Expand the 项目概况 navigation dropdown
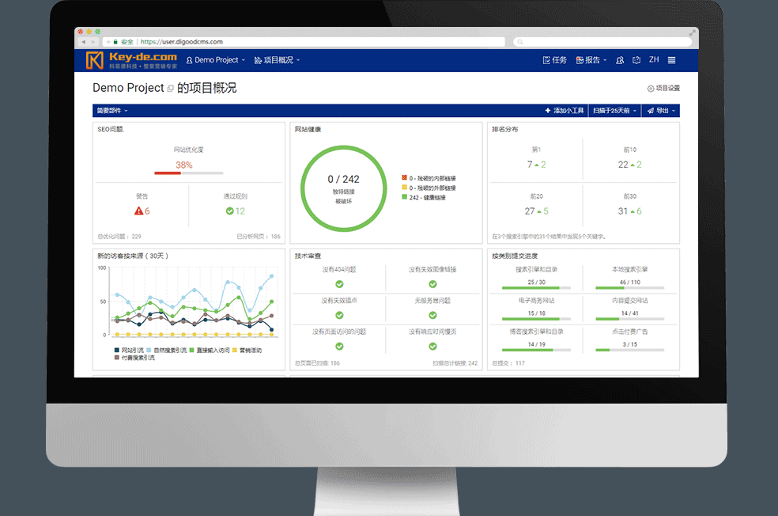This screenshot has height=516, width=778. point(277,60)
